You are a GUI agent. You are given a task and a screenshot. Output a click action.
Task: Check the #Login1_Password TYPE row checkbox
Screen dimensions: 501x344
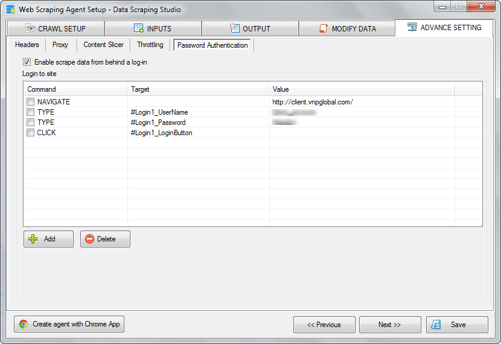click(30, 123)
